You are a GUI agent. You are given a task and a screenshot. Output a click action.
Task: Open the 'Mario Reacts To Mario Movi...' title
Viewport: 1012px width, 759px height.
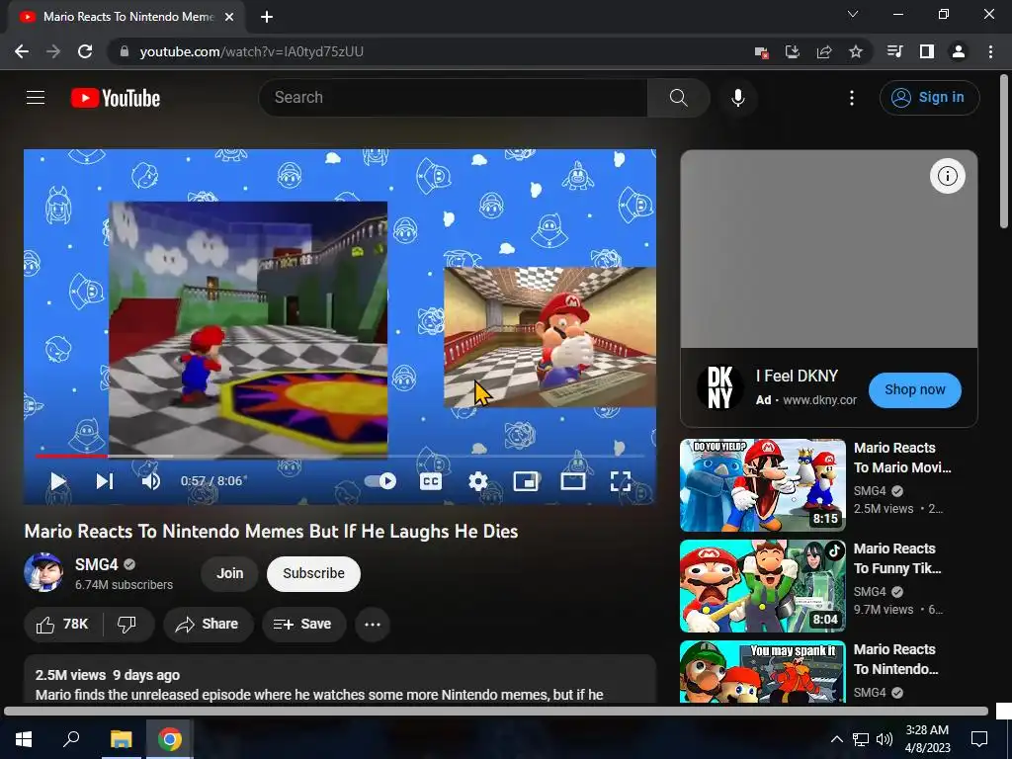(902, 458)
